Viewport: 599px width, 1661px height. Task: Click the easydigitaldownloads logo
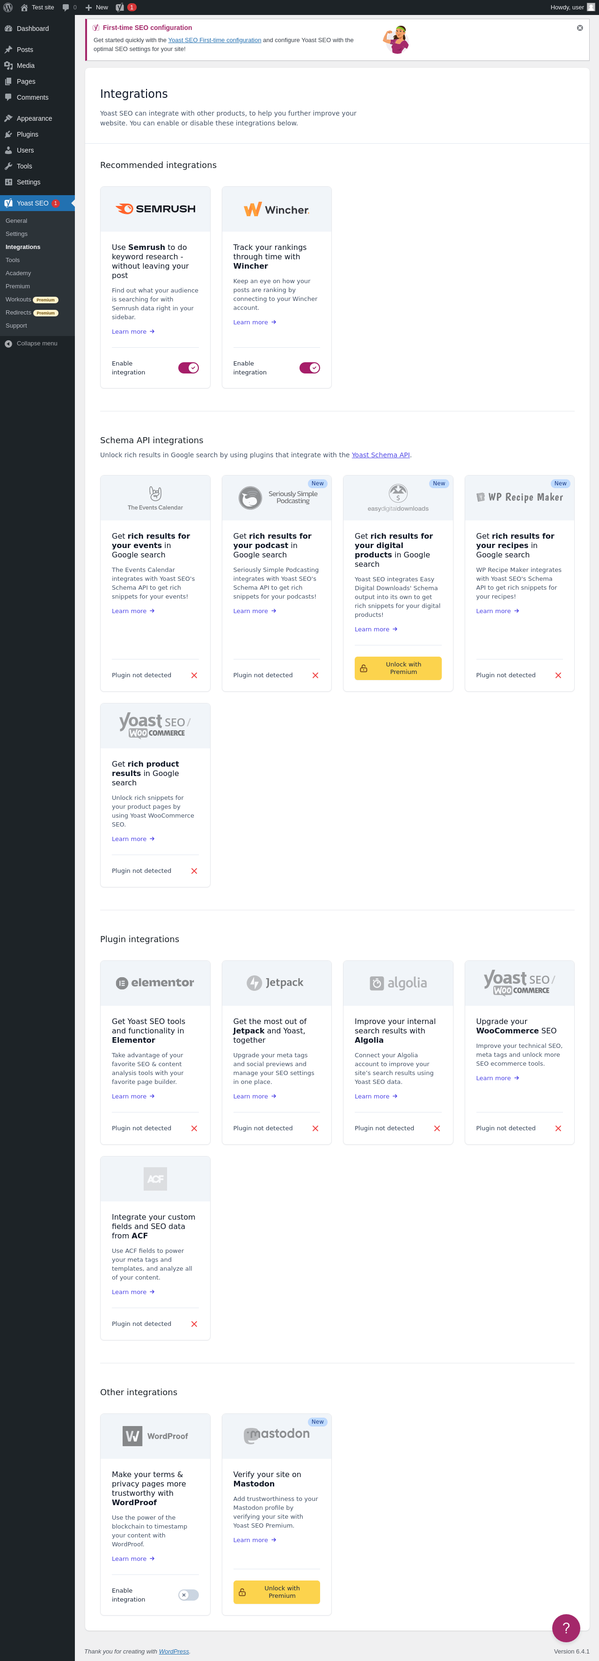[398, 498]
